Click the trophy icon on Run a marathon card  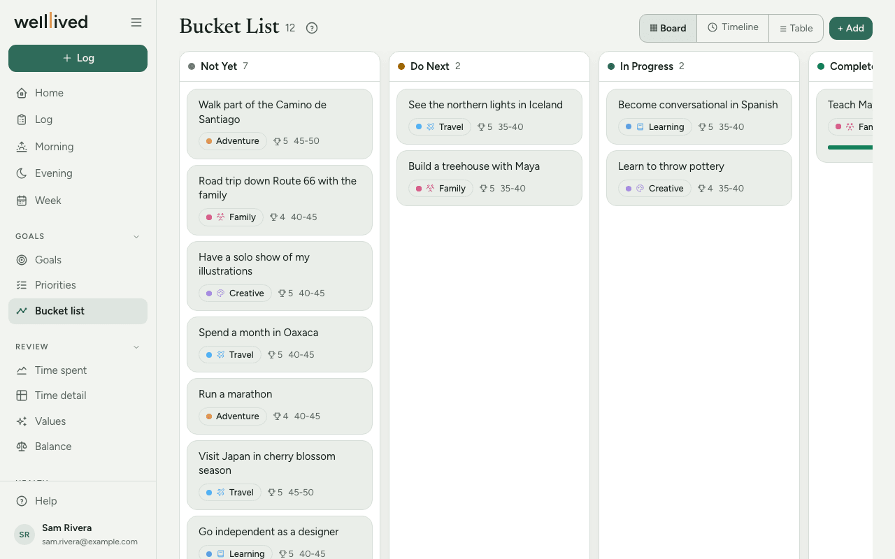coord(277,416)
